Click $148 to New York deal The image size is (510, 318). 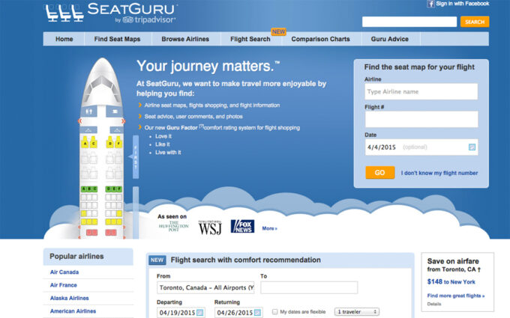pos(451,281)
